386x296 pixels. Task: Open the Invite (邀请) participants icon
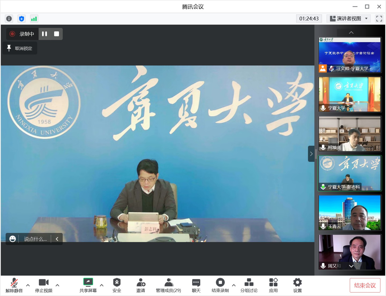tap(141, 285)
